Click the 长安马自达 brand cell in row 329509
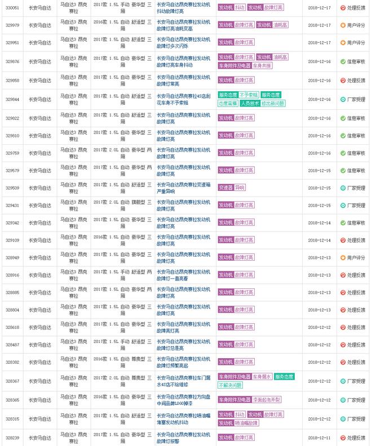Image resolution: width=372 pixels, height=446 pixels. pyautogui.click(x=40, y=188)
